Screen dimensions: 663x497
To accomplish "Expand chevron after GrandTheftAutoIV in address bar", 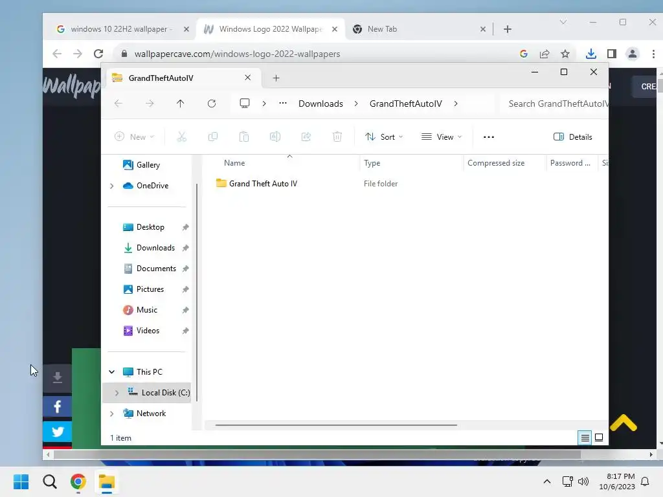I will [x=455, y=104].
